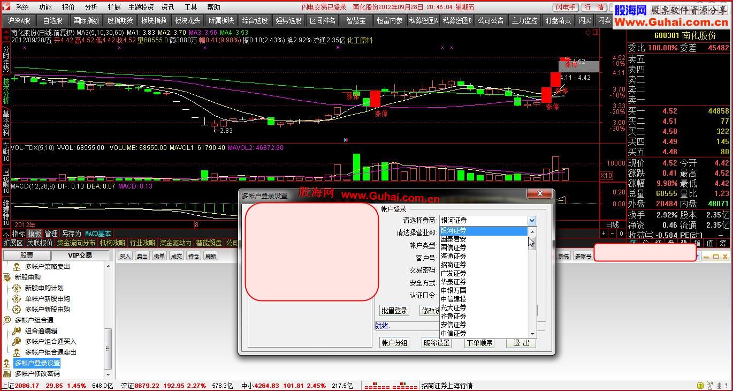Choose 招商证券 from the broker list

[x=453, y=265]
